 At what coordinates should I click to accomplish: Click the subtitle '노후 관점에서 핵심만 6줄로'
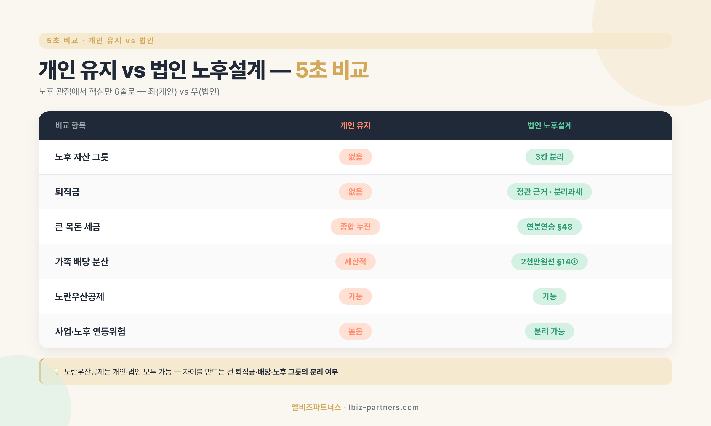tap(87, 92)
